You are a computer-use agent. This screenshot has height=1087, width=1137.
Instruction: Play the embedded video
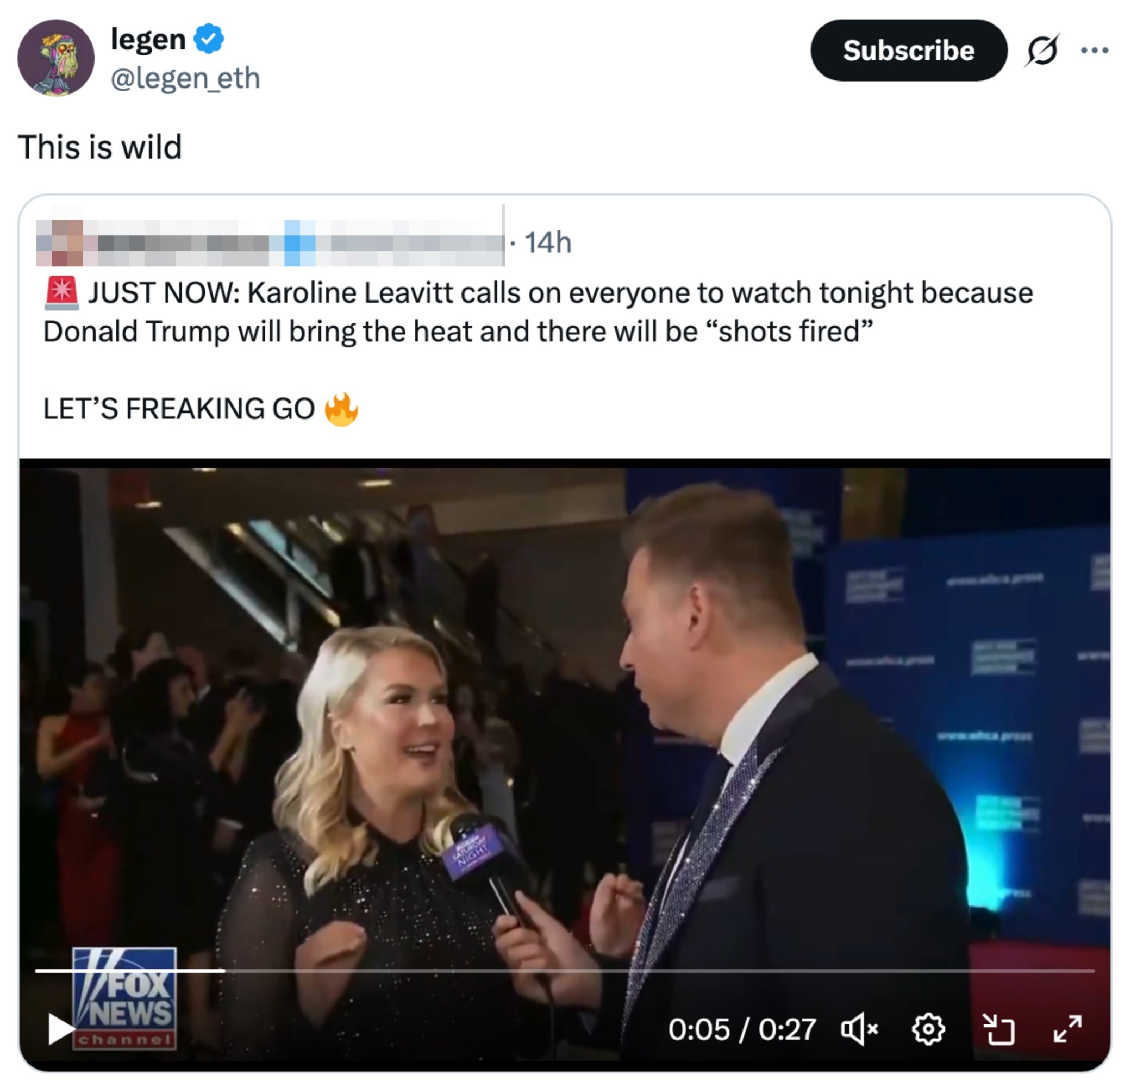pyautogui.click(x=60, y=1028)
